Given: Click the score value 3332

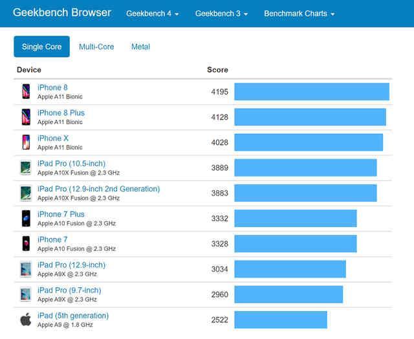Looking at the screenshot, I should pos(219,219).
